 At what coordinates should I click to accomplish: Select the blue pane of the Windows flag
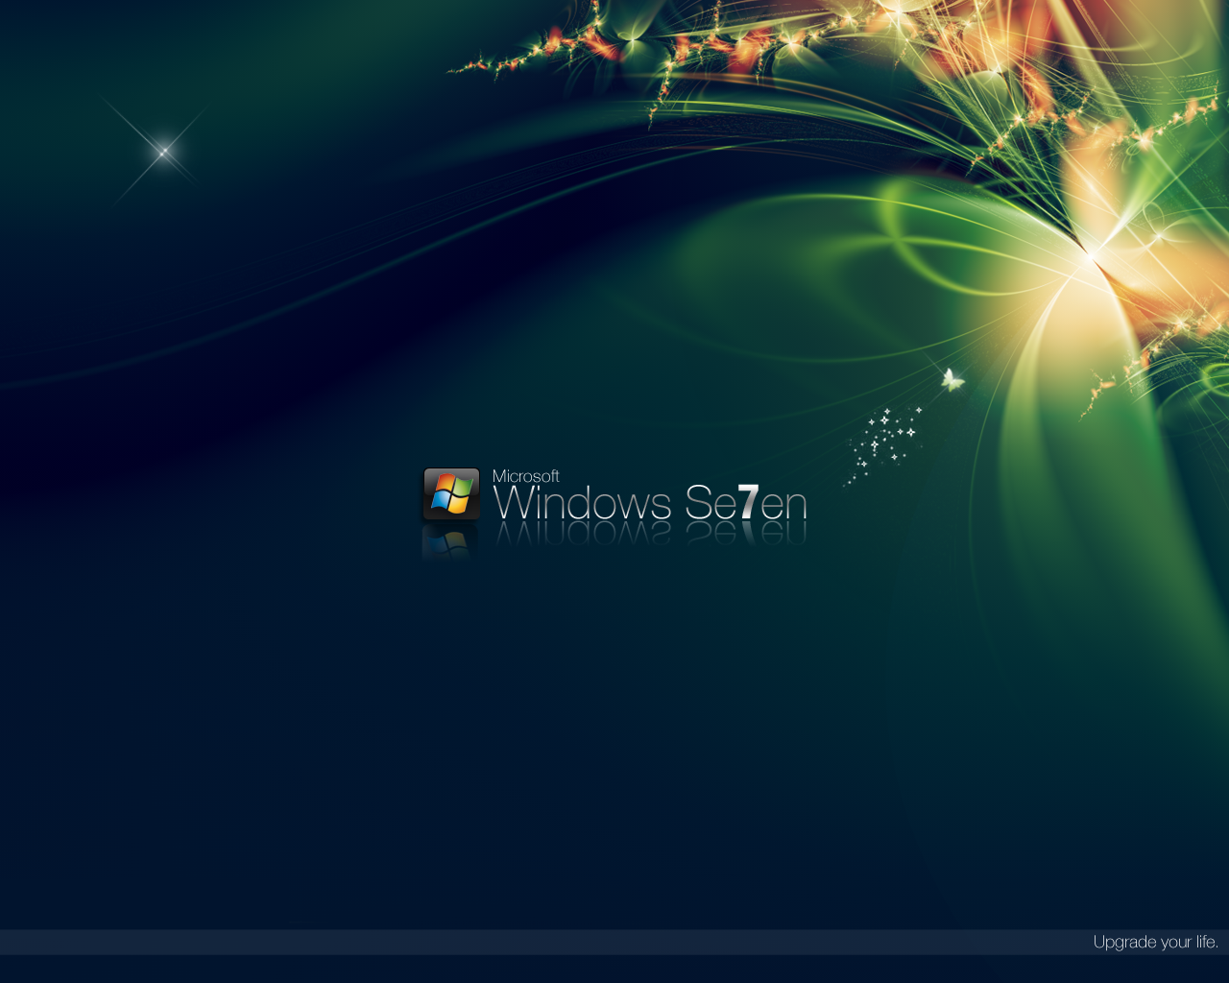[x=440, y=500]
